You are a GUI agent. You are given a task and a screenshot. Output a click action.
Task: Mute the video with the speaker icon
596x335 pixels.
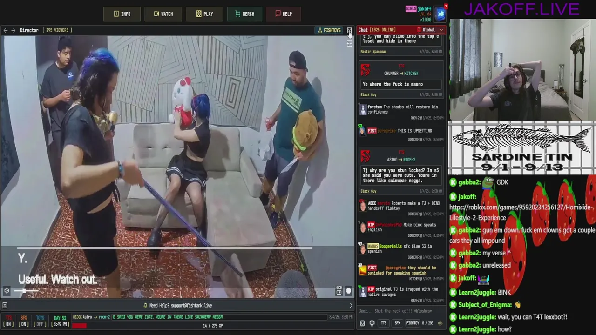point(7,291)
